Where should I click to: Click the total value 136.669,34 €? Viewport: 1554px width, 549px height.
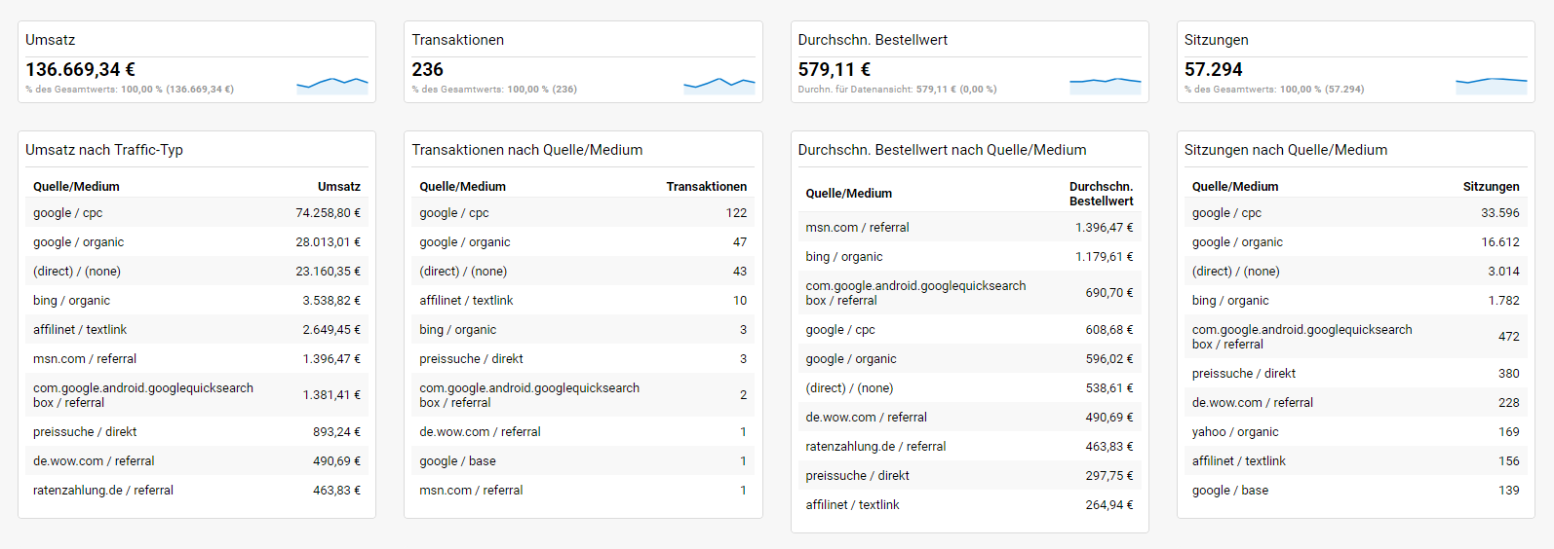pos(80,70)
